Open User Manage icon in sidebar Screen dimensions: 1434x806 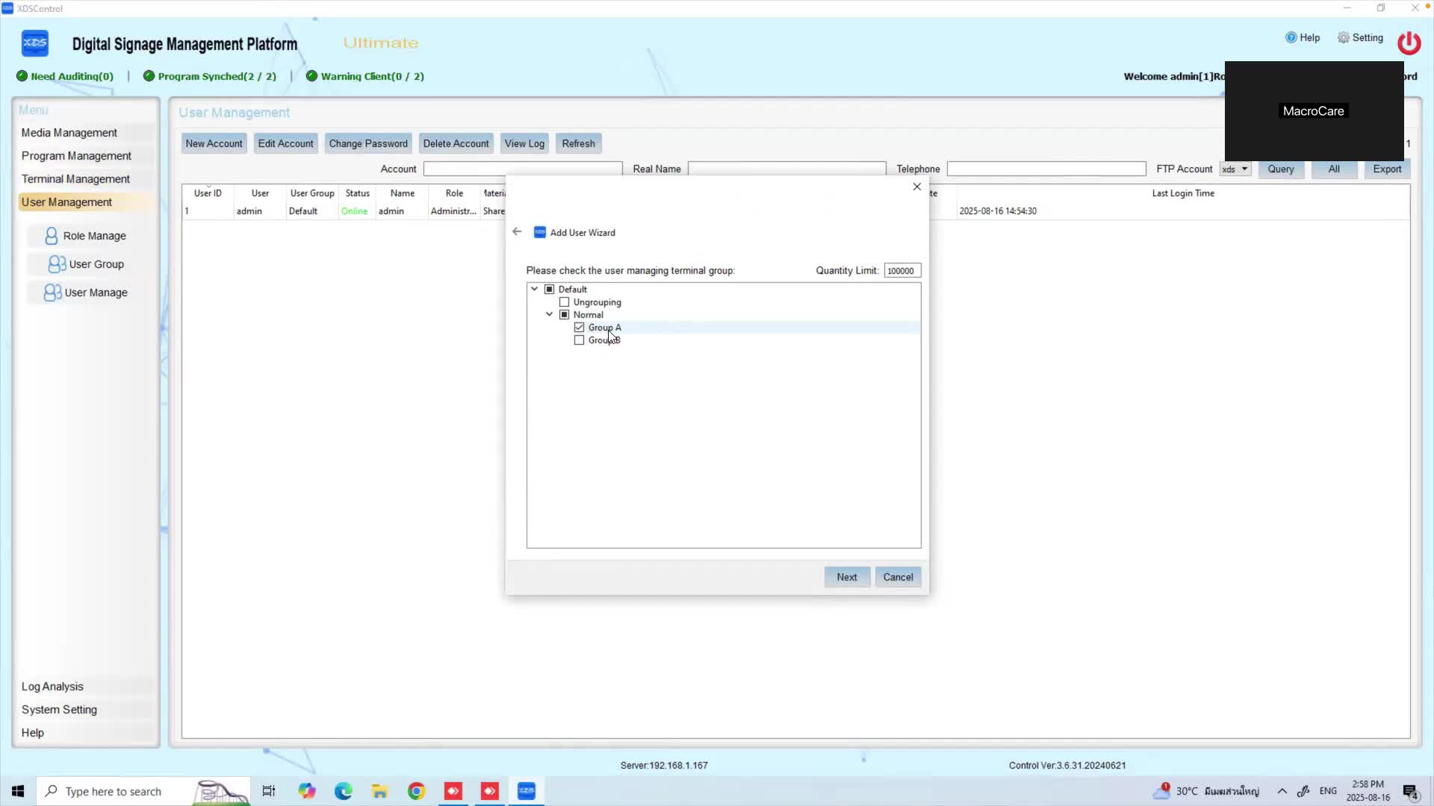click(52, 293)
